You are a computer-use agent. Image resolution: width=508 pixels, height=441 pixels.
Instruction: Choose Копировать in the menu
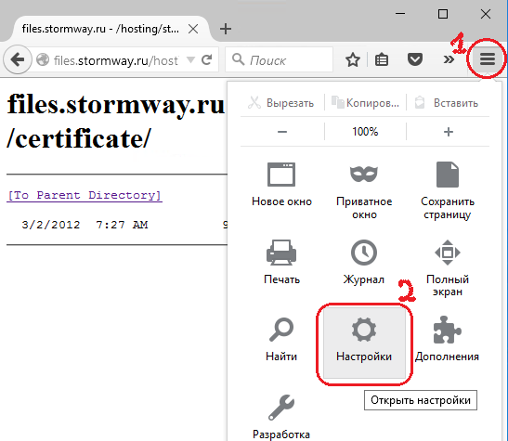365,103
